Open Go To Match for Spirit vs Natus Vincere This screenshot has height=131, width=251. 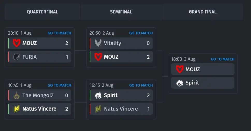(141, 85)
